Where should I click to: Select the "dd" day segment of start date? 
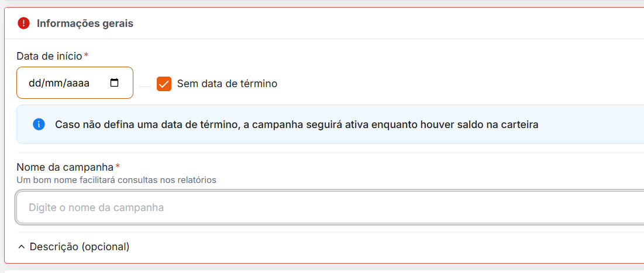35,83
